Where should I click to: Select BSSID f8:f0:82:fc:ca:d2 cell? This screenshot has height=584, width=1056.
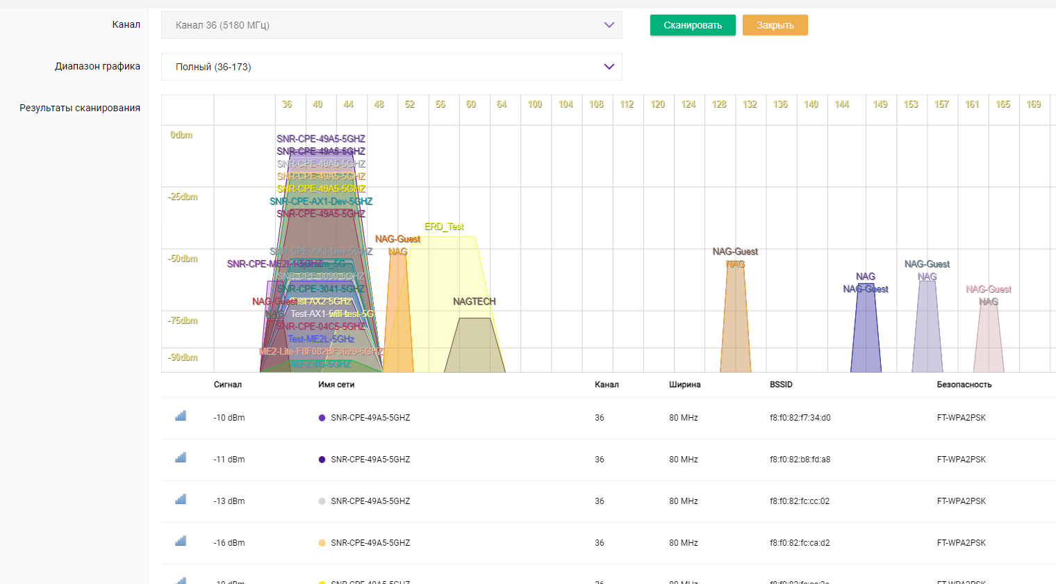tap(800, 543)
